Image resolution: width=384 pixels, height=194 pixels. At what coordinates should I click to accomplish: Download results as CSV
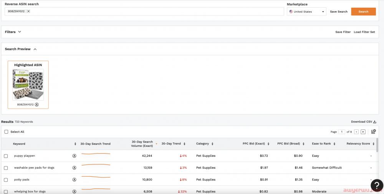coord(363,122)
